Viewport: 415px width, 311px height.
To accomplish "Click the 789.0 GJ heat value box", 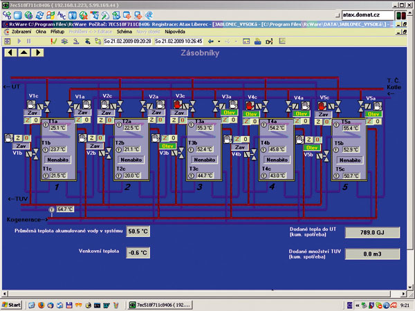I will (372, 232).
